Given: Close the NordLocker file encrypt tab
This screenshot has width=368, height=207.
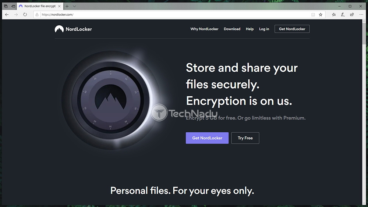Looking at the screenshot, I should tap(59, 6).
